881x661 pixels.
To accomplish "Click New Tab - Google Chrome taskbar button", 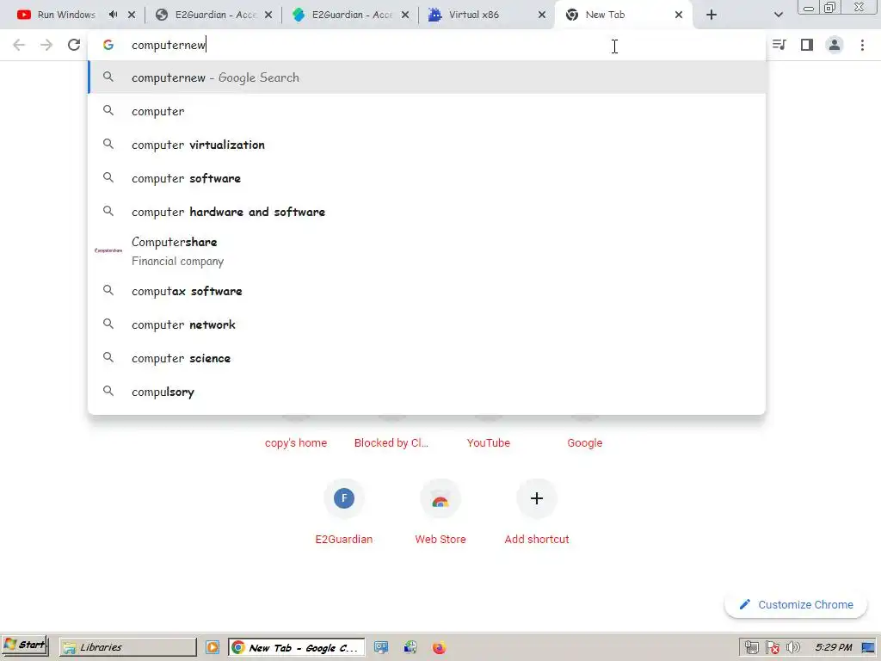I will 296,647.
